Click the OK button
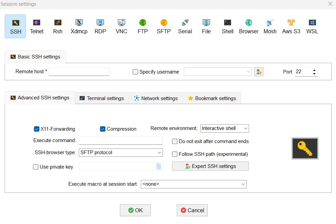Screen dimensions: 336x224 click(x=135, y=210)
